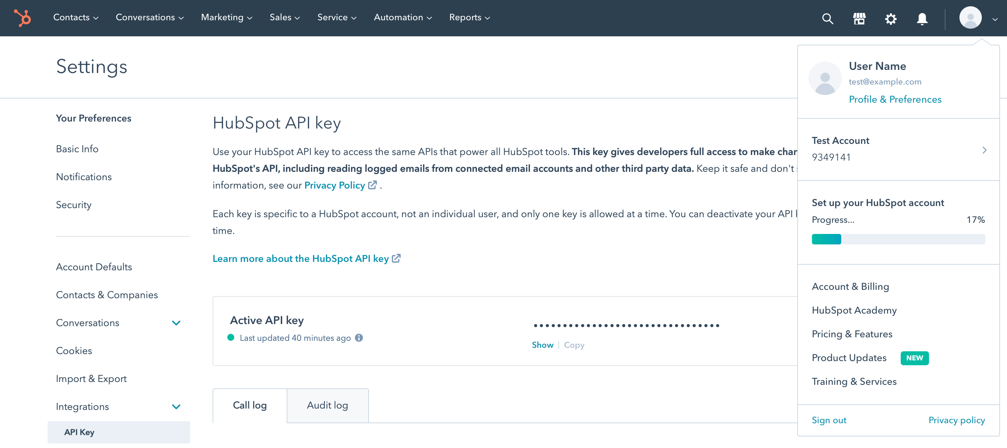Open the Reports navigation dropdown

point(469,17)
